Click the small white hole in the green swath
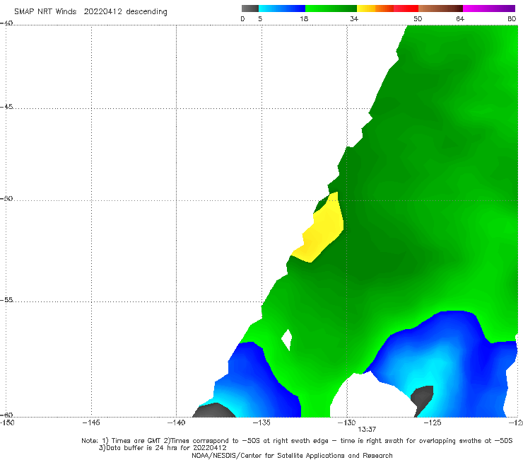The image size is (523, 460). coord(287,340)
